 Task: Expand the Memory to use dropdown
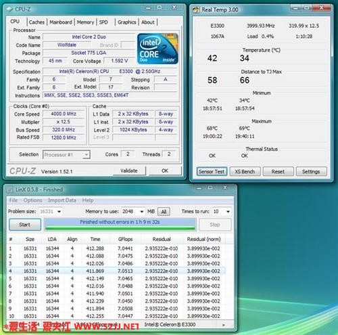142,212
